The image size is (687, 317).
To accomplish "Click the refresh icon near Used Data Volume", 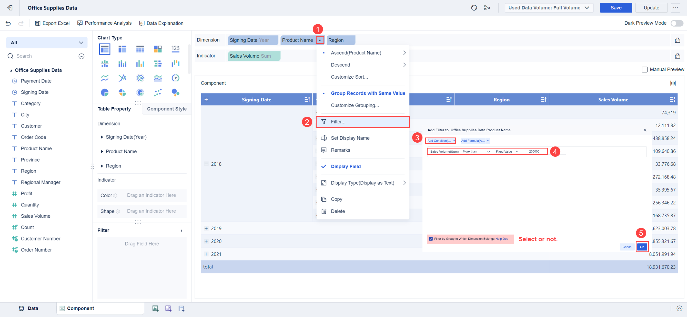I will click(x=474, y=8).
